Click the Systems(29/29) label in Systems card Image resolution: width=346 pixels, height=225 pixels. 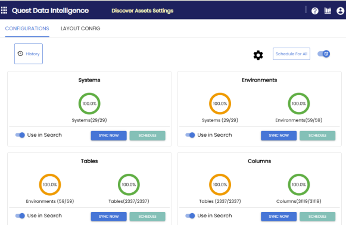89,120
